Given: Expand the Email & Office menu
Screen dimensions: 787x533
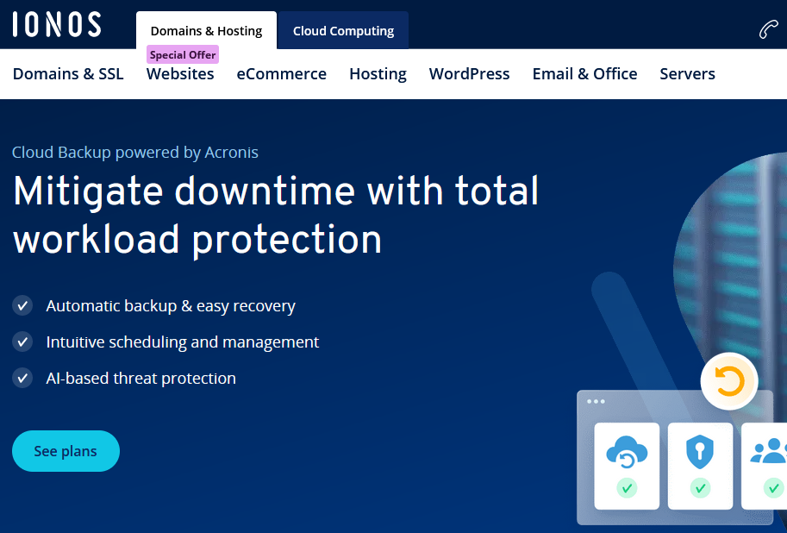Looking at the screenshot, I should tap(584, 74).
